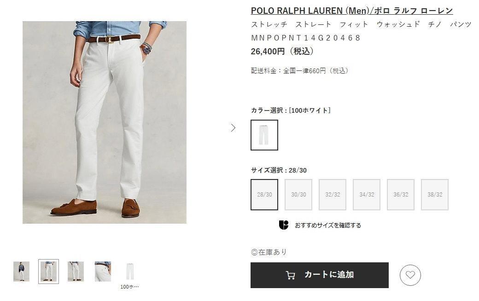Open the fourth close-up waist thumbnail
Viewport: 479px width, 301px height.
click(x=103, y=272)
